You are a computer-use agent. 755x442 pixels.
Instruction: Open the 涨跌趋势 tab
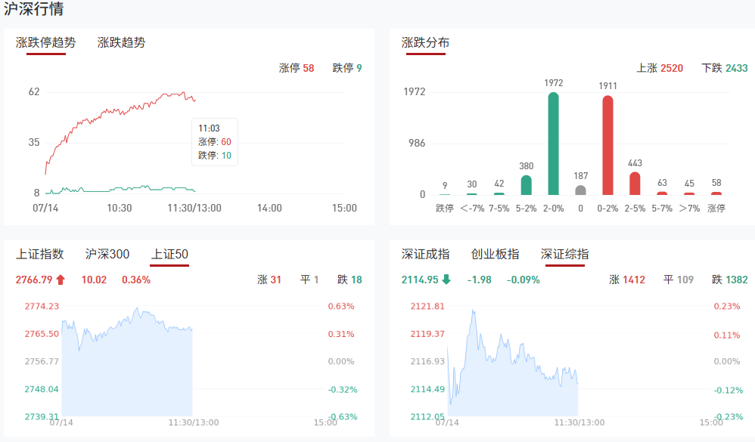tap(121, 42)
